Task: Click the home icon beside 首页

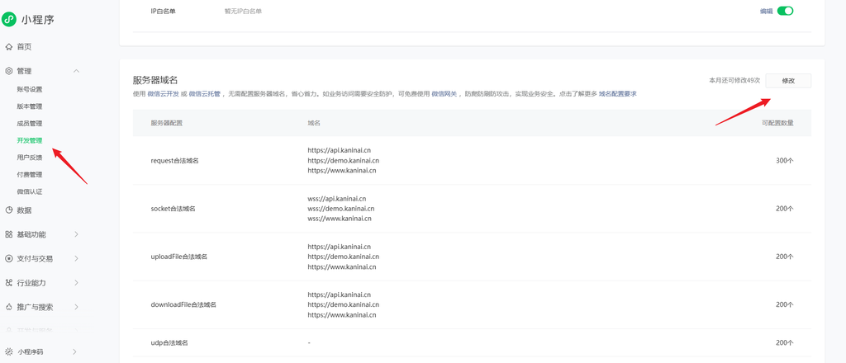Action: (8, 47)
